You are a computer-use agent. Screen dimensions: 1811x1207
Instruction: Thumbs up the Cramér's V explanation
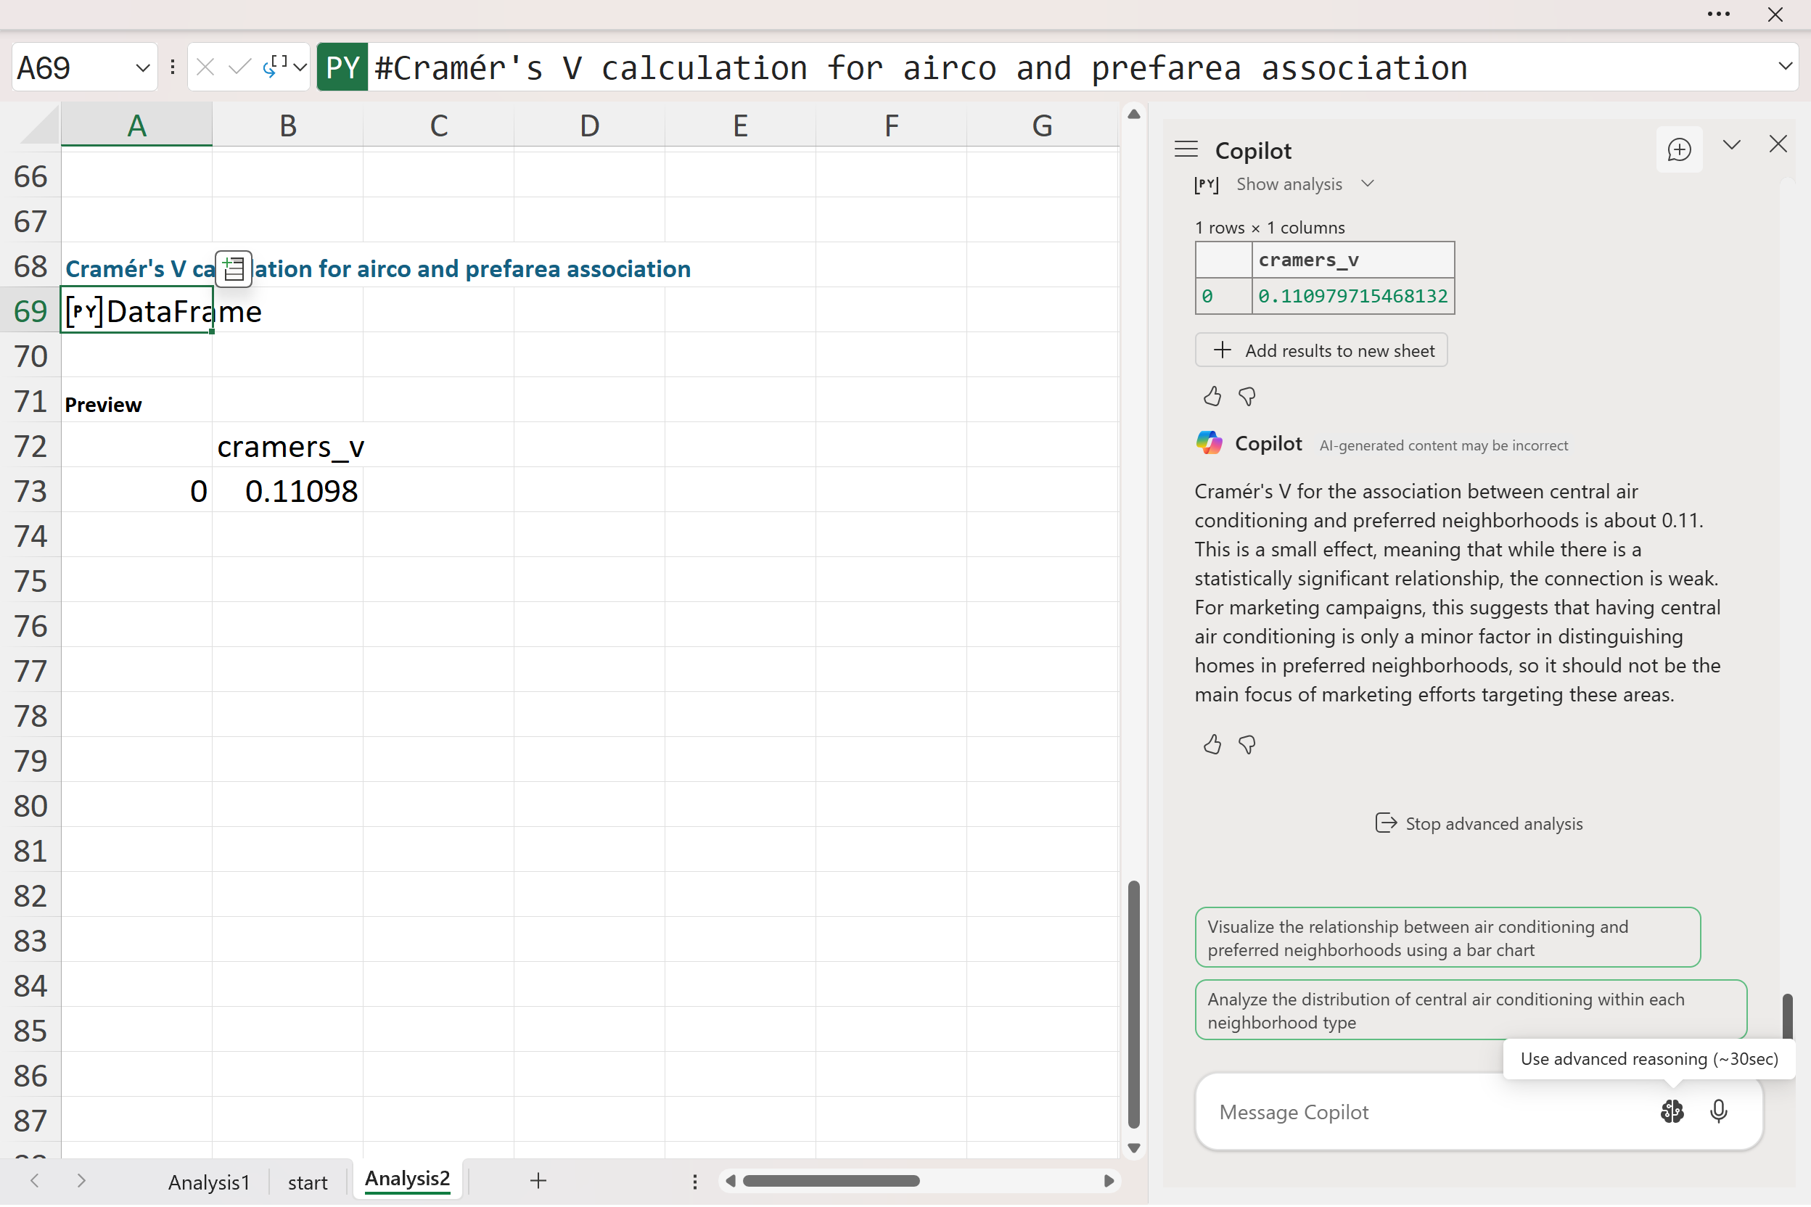tap(1212, 744)
